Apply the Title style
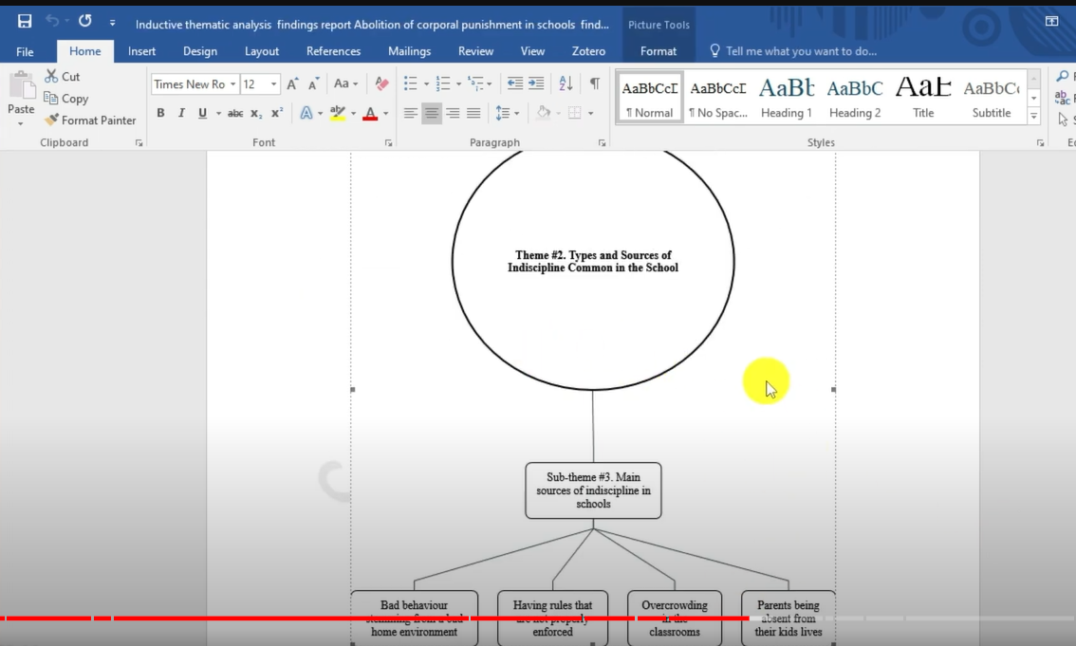Image resolution: width=1076 pixels, height=646 pixels. click(923, 98)
